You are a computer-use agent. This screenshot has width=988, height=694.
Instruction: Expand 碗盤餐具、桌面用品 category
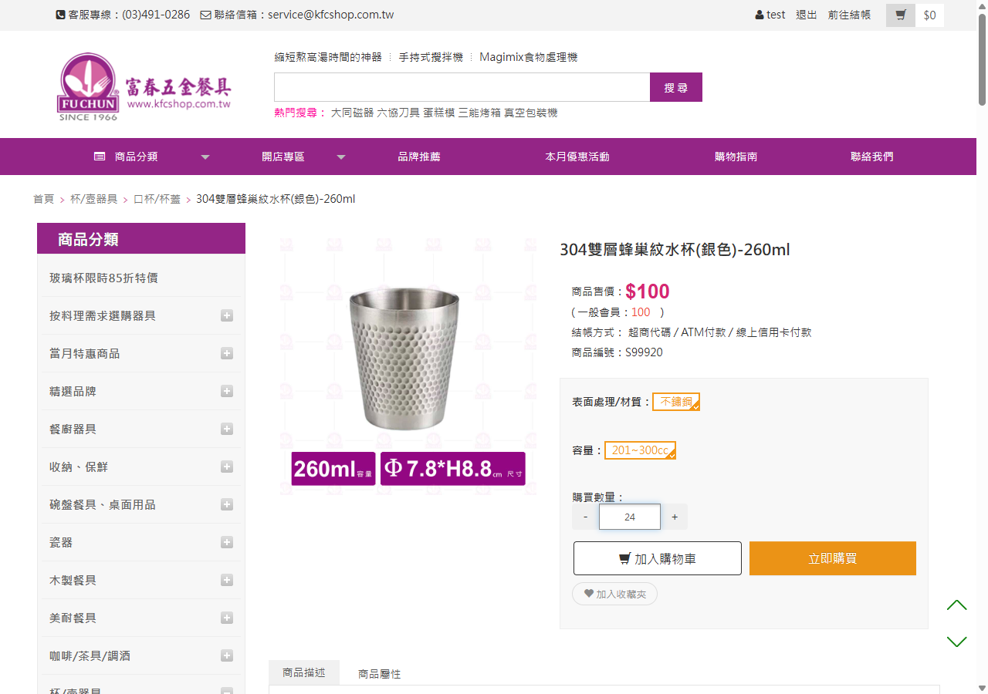(x=227, y=504)
